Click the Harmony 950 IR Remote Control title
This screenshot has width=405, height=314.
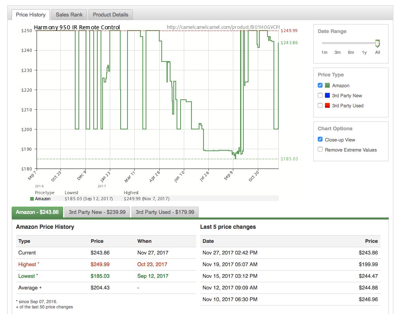77,27
